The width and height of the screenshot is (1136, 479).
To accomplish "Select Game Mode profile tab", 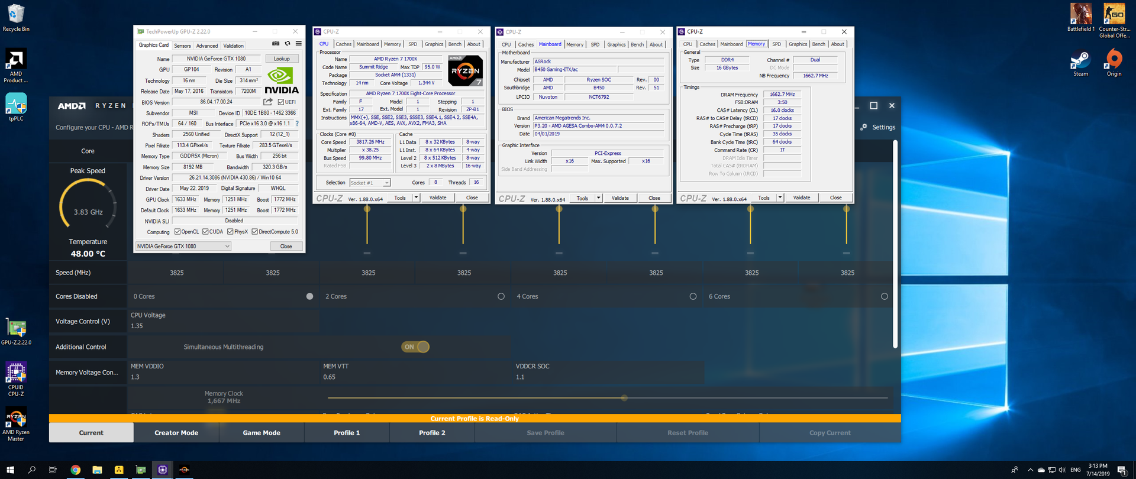I will 262,433.
